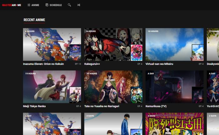Screen dimensions: 219x135
Task: Open the A DAY Inazuma Eleven card in third row
Action: [52, 124]
